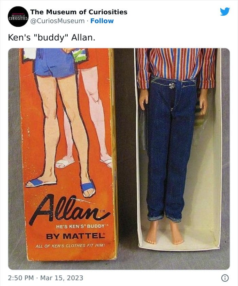Click the @CuriosMuseum handle

[57, 21]
